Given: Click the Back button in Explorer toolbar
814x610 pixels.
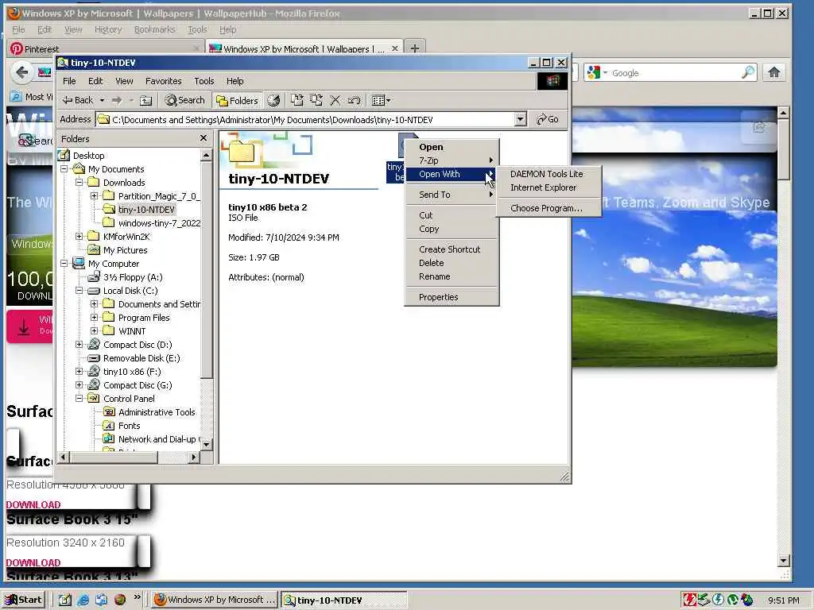Looking at the screenshot, I should pos(77,100).
